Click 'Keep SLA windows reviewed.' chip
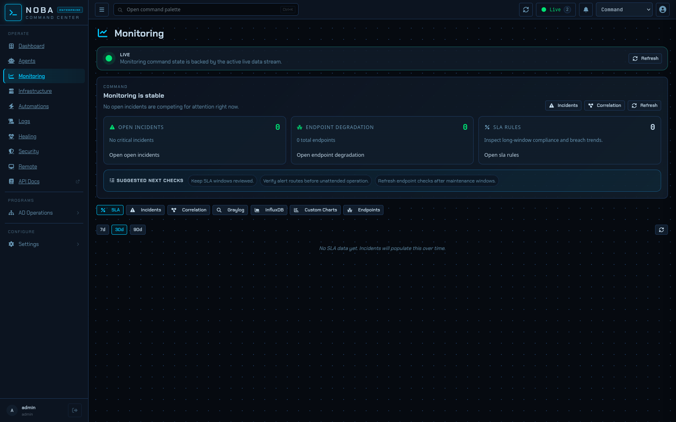676x422 pixels. pos(223,181)
